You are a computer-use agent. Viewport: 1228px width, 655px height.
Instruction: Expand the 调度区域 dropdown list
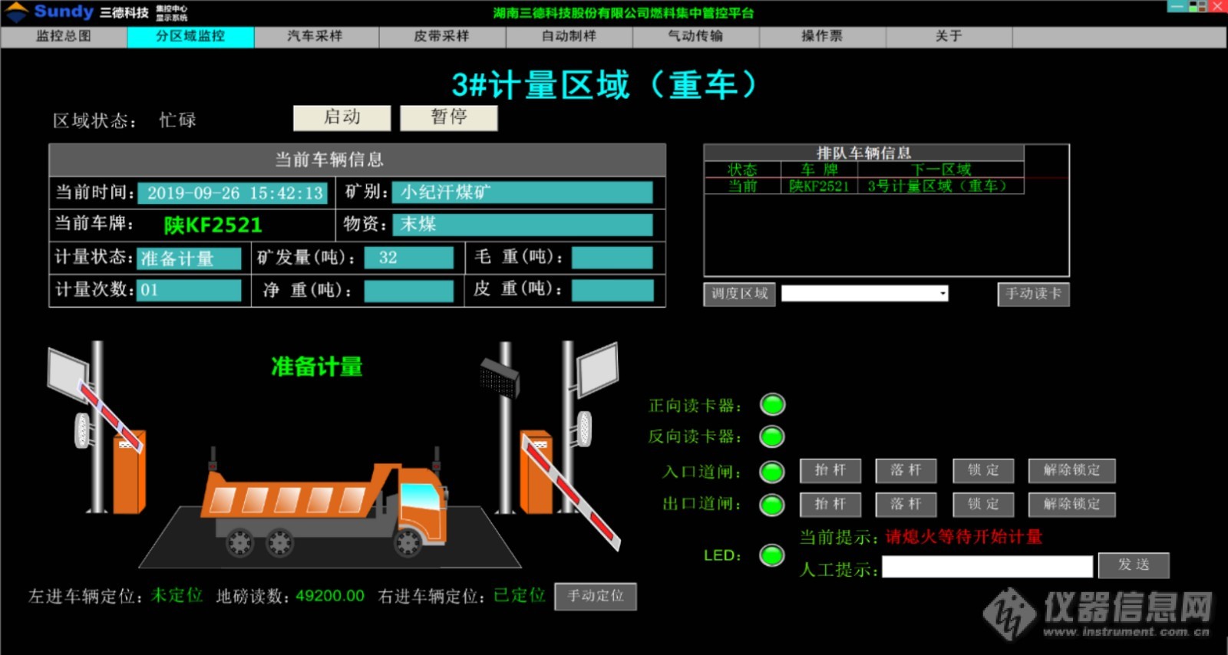tap(942, 294)
